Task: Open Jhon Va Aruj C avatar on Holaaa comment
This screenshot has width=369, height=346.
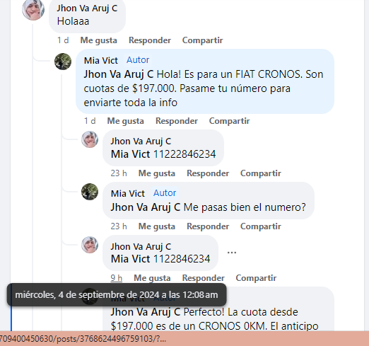Action: (33, 9)
